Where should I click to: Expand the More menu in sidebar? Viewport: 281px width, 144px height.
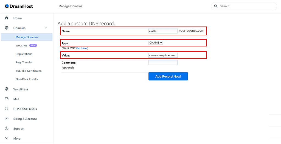pos(7,138)
